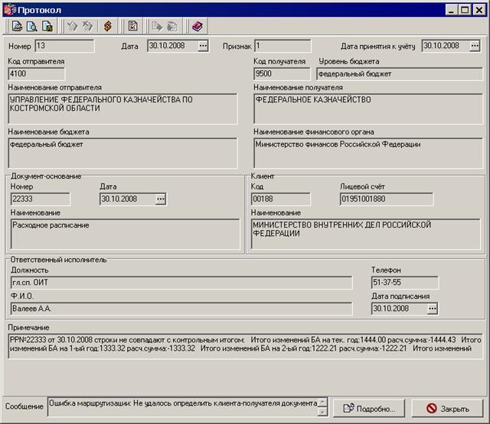
Task: Click the document check-mark verify icon
Action: point(132,26)
